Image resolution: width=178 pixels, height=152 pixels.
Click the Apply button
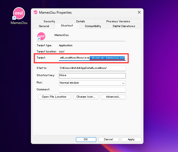click(131, 139)
